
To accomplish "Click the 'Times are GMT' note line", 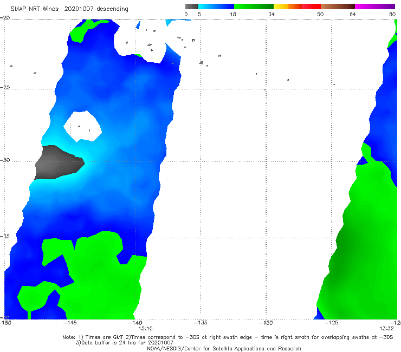I will click(x=228, y=337).
